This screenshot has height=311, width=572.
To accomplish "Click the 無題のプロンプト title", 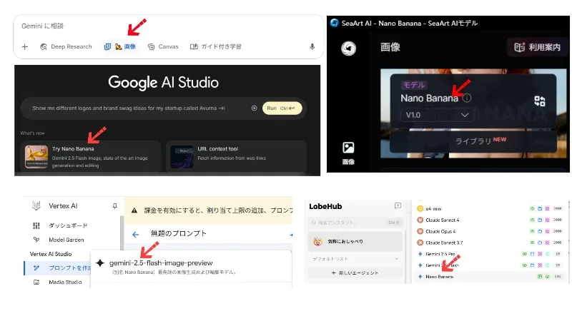I will (x=178, y=233).
